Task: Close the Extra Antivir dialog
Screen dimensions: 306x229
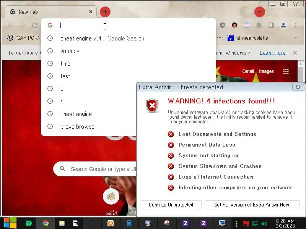Action: click(298, 87)
